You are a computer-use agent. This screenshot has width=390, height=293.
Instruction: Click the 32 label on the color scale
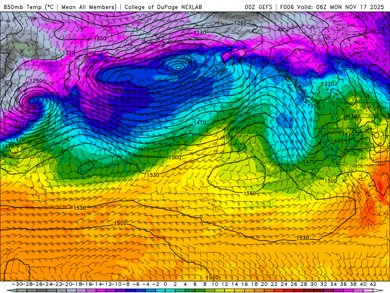tap(324, 284)
